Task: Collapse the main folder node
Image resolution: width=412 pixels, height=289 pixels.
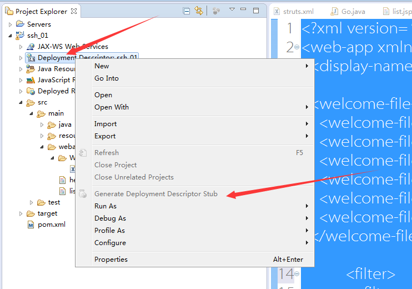Action: click(x=31, y=113)
